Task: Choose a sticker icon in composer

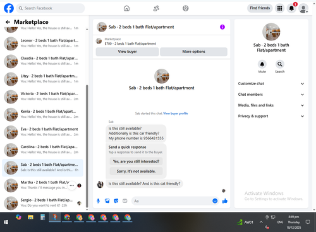Action: tap(116, 201)
